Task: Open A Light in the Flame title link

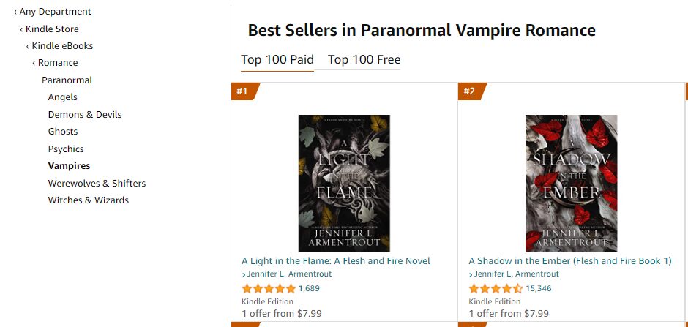Action: pos(336,261)
